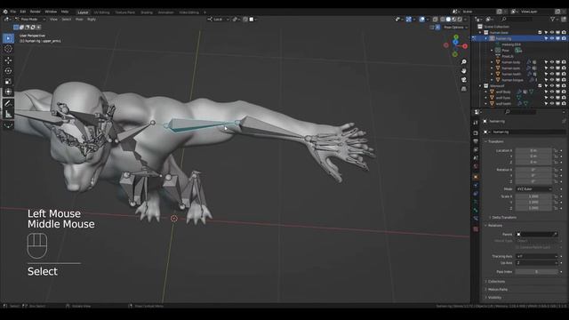Open the rotation Mode XYZ Euler dropdown
Screen dimensions: 569x320
533,189
